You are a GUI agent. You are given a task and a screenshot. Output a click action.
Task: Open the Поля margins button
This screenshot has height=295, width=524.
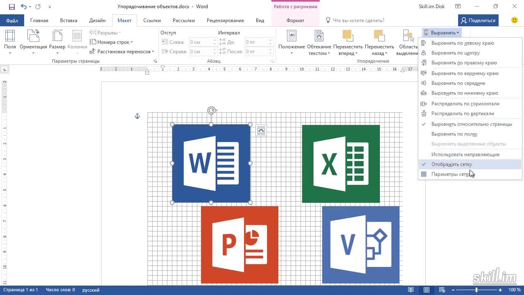[10, 42]
